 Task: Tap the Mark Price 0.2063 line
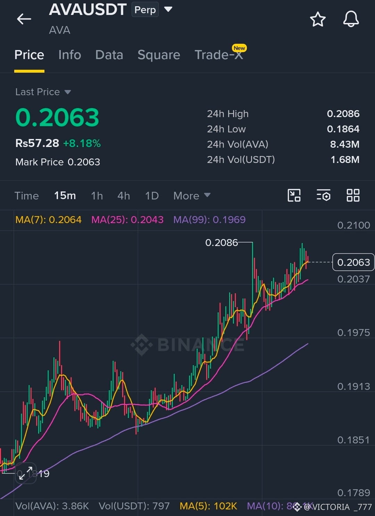pyautogui.click(x=58, y=162)
